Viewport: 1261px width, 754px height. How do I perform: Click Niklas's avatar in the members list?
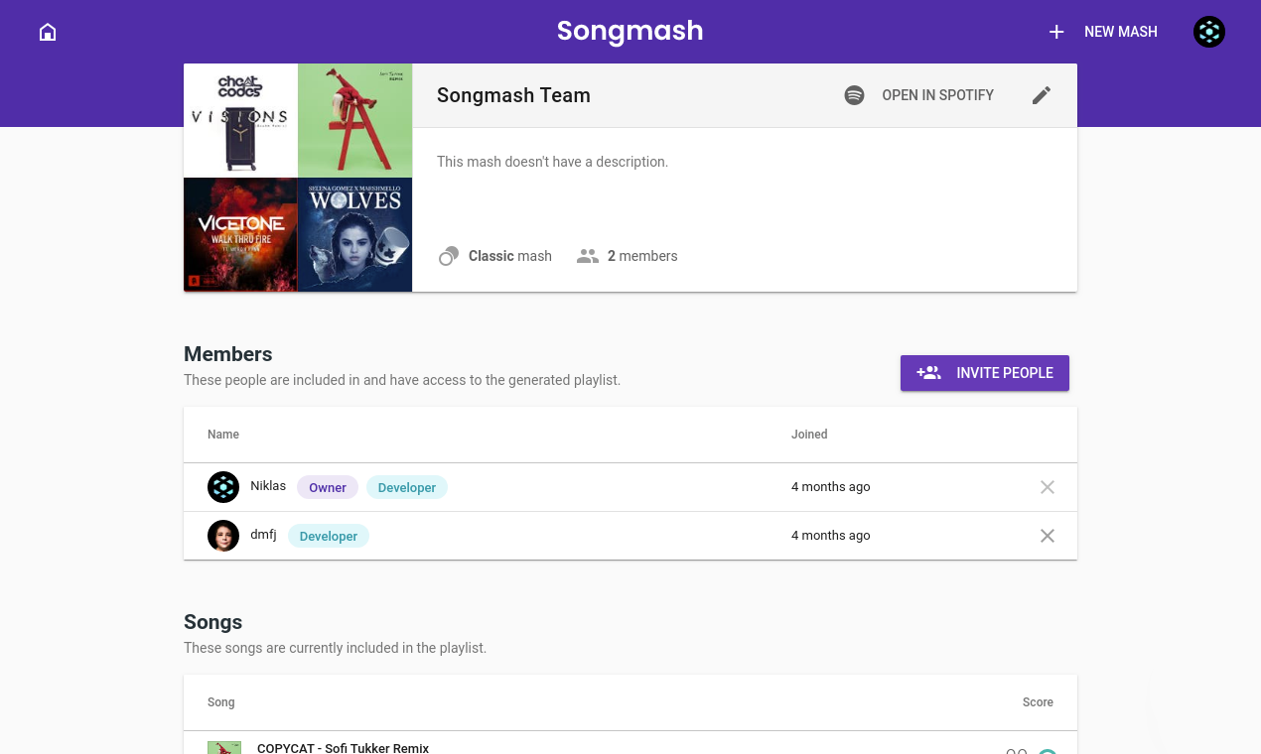point(223,487)
